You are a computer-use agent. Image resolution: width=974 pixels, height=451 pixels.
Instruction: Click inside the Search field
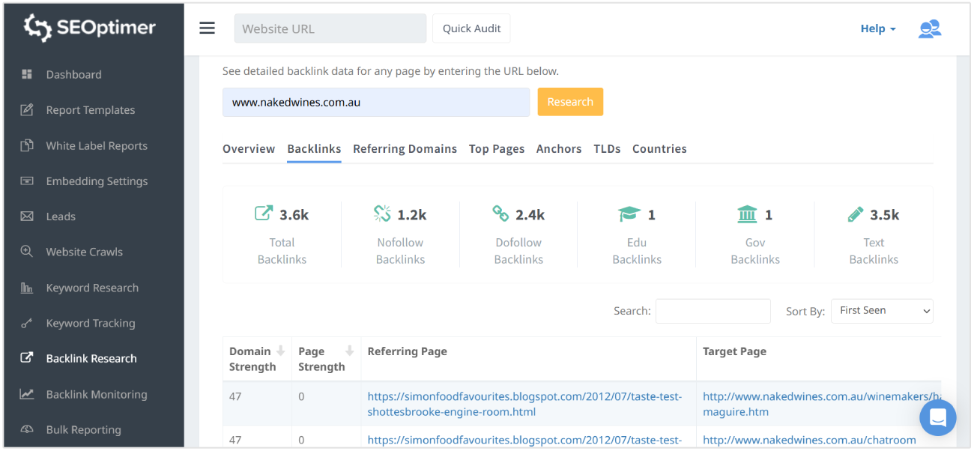pyautogui.click(x=713, y=311)
